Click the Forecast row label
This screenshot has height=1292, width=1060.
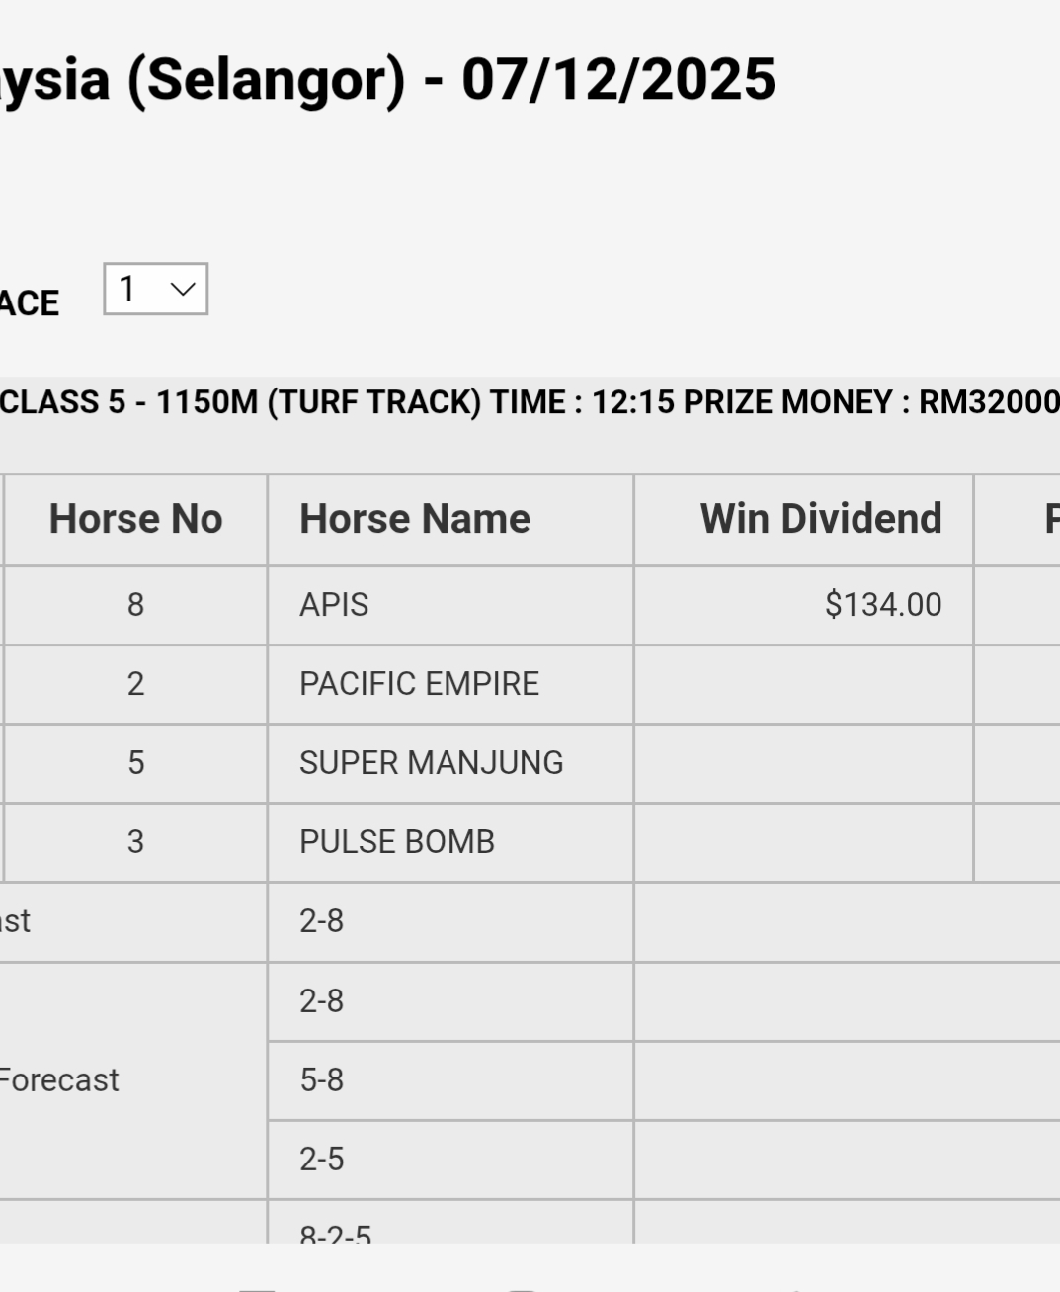click(x=59, y=1079)
